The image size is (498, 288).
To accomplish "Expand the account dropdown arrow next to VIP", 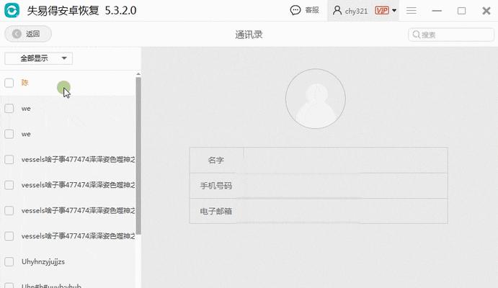I will (x=394, y=11).
